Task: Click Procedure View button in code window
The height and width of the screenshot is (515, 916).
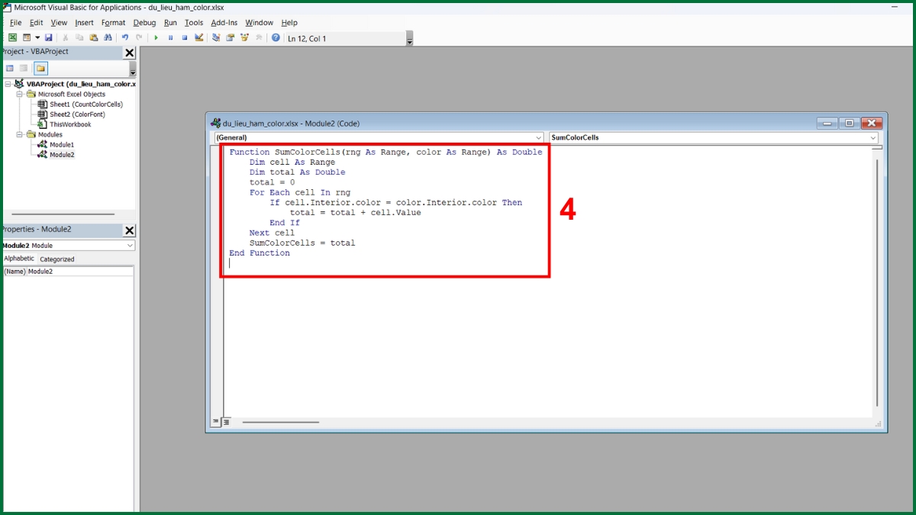Action: coord(216,422)
